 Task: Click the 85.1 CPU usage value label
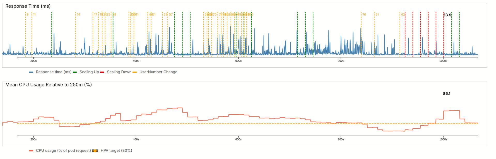[x=447, y=94]
